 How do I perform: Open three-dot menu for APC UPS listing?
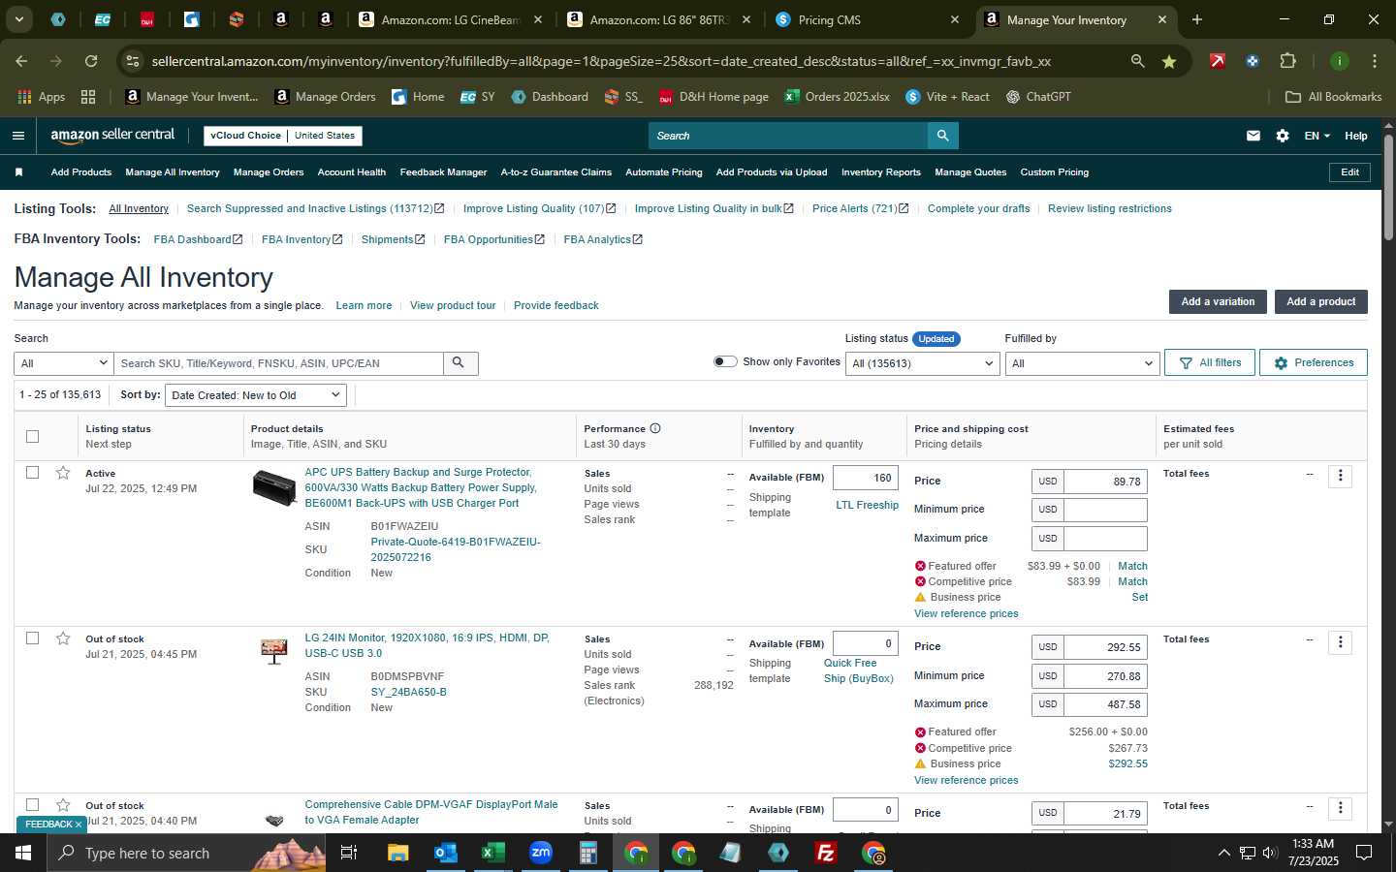(x=1340, y=476)
